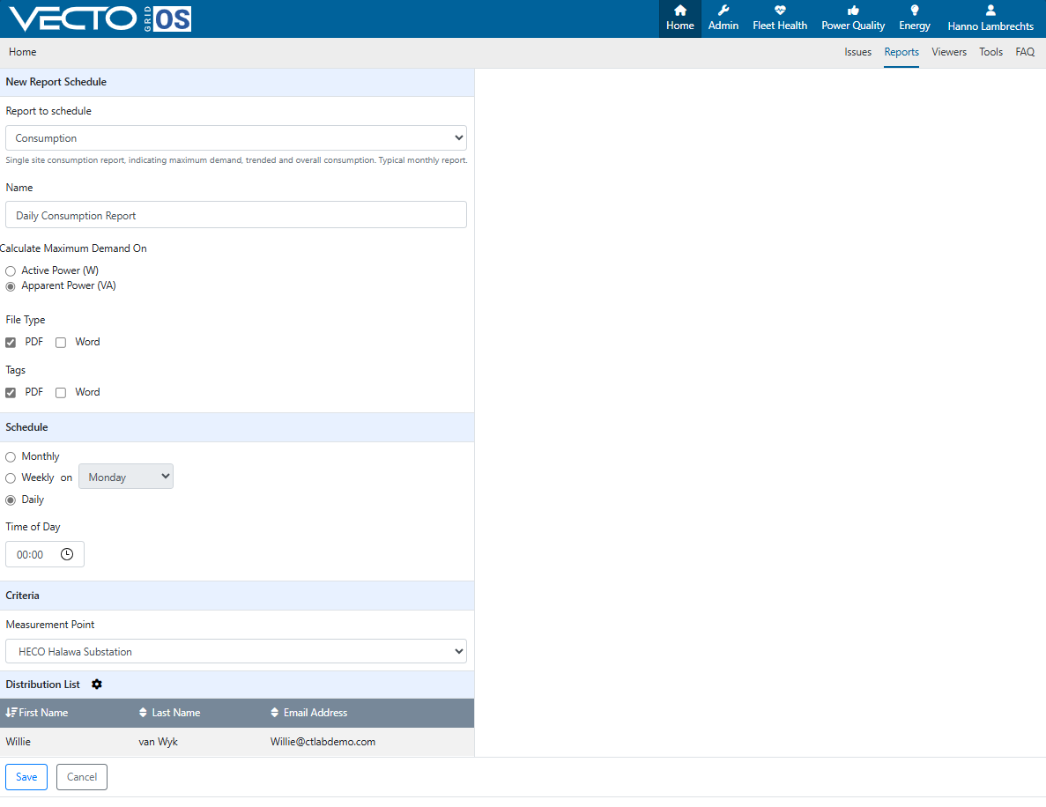Image resolution: width=1046 pixels, height=807 pixels.
Task: Open the FAQ tab
Action: (1025, 52)
